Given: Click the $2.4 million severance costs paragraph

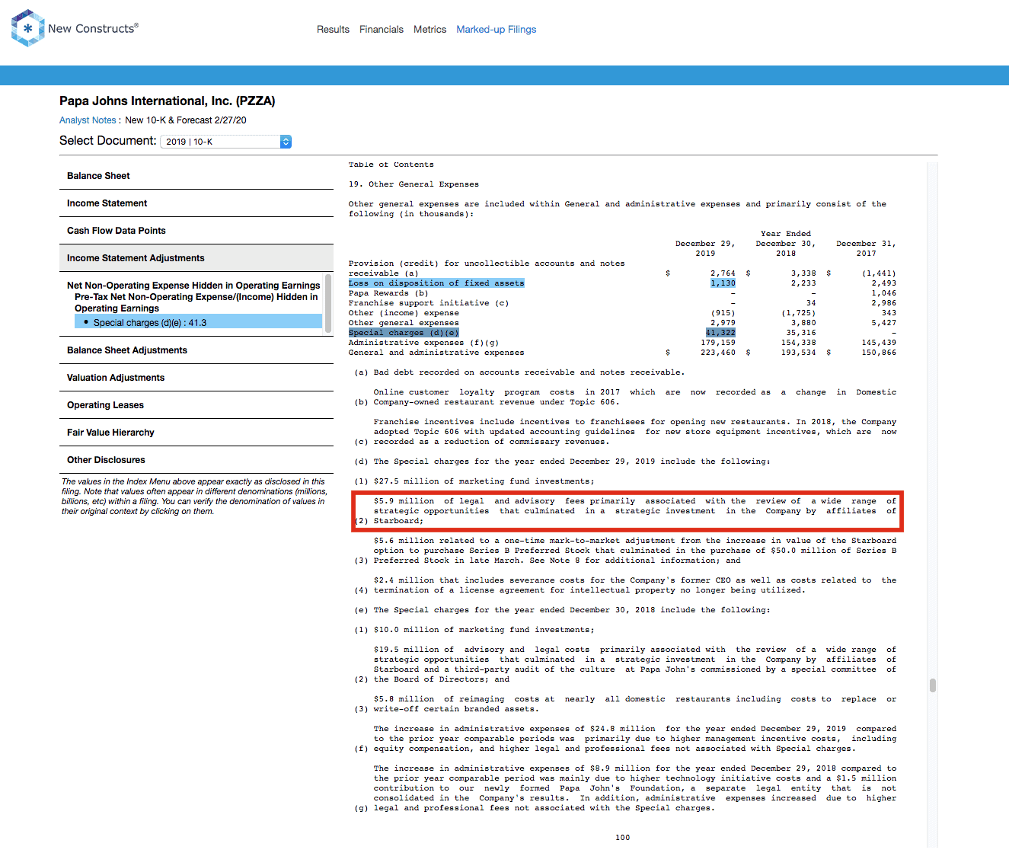Looking at the screenshot, I should 627,585.
